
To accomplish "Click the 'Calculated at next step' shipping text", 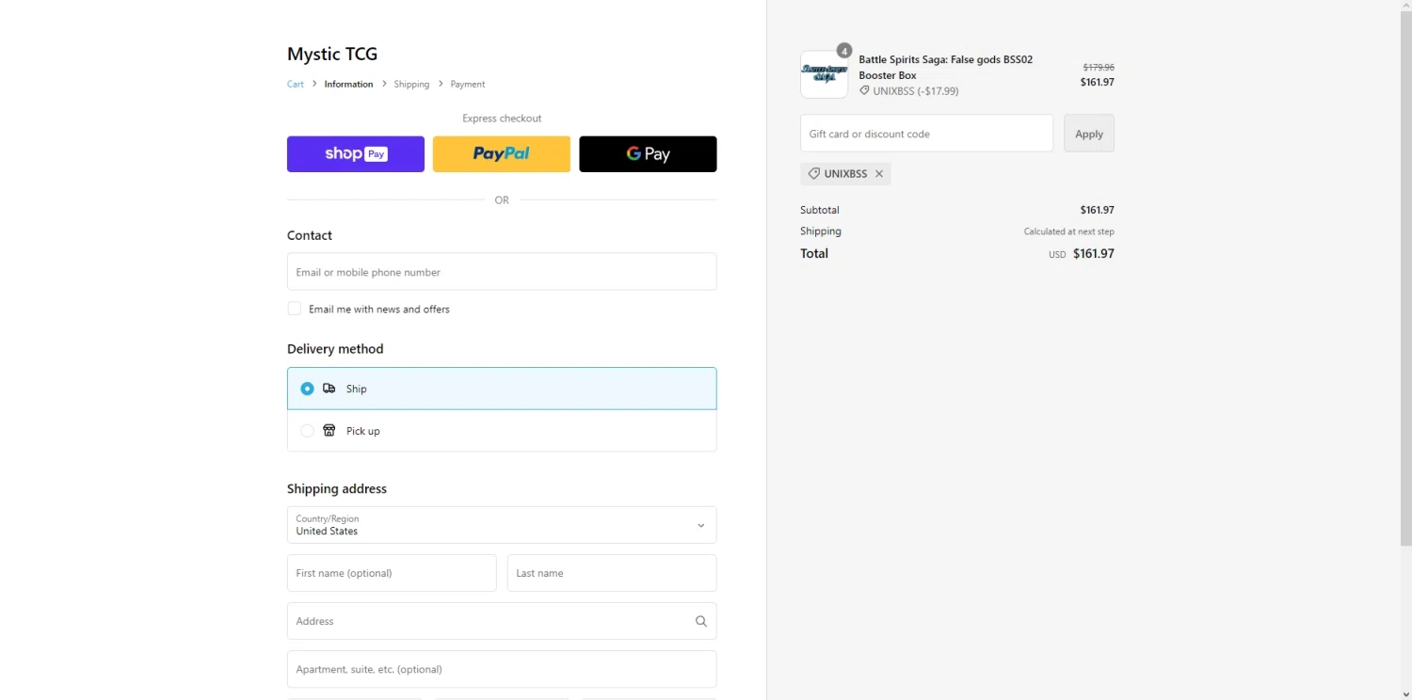I will [x=1069, y=231].
